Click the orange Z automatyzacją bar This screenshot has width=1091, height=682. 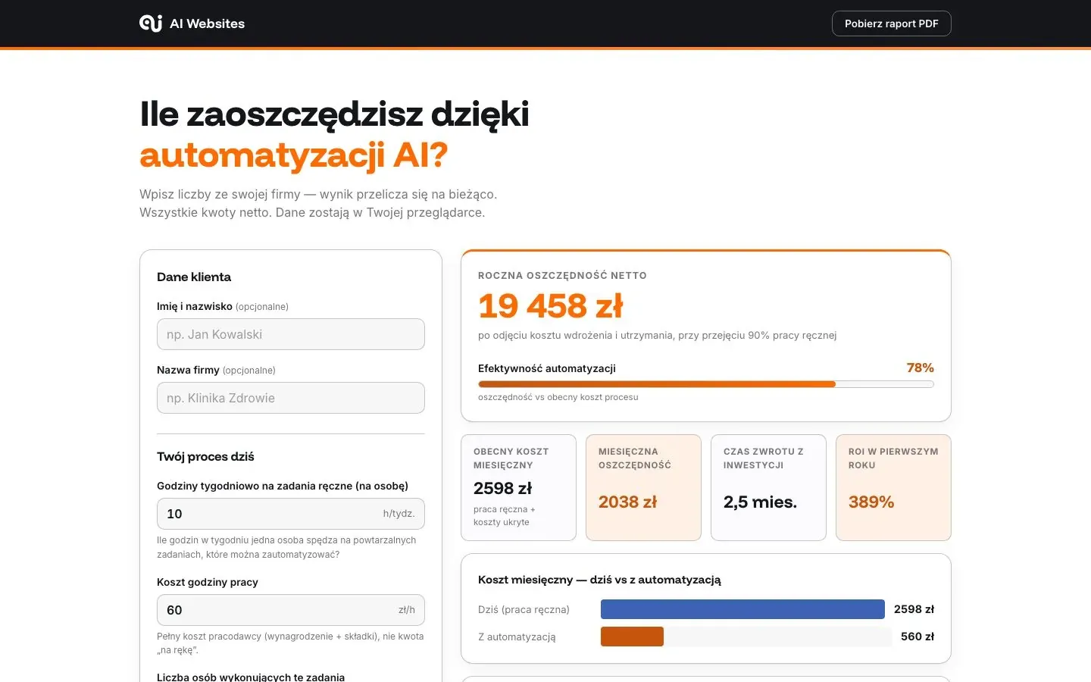coord(632,637)
